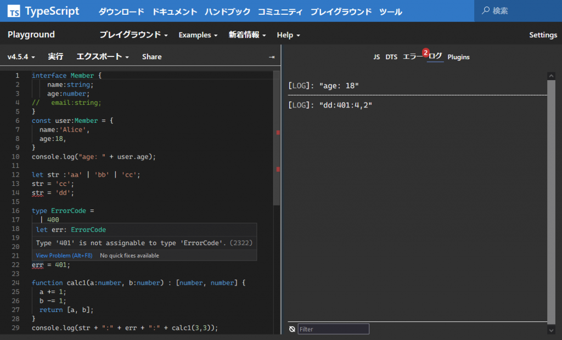This screenshot has height=340, width=562.
Task: Collapse the editor pane with the arrow icon
Action: (x=271, y=56)
